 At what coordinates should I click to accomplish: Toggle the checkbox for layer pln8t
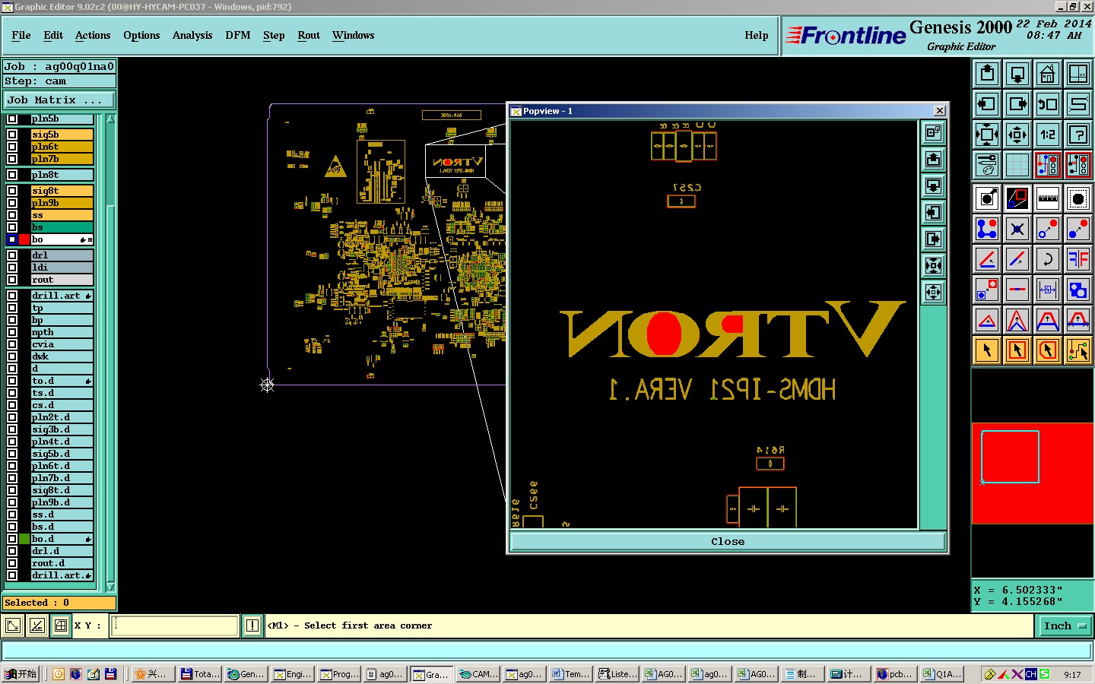[x=12, y=175]
